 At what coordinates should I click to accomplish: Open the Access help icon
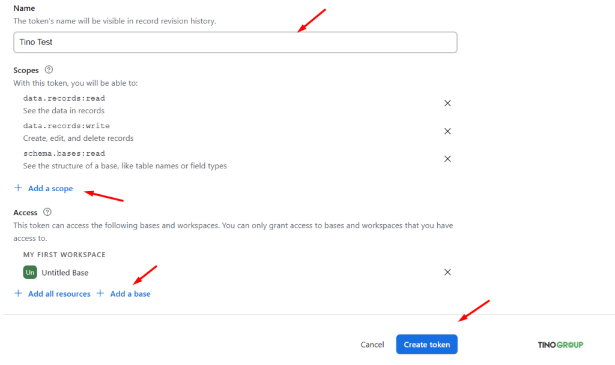pyautogui.click(x=49, y=212)
